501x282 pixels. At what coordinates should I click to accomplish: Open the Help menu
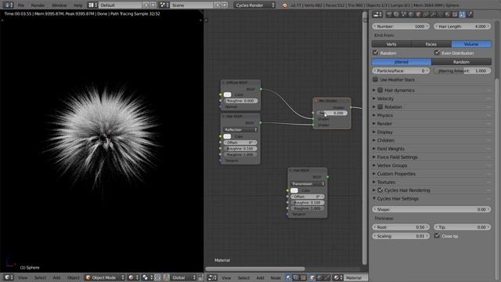pyautogui.click(x=77, y=5)
